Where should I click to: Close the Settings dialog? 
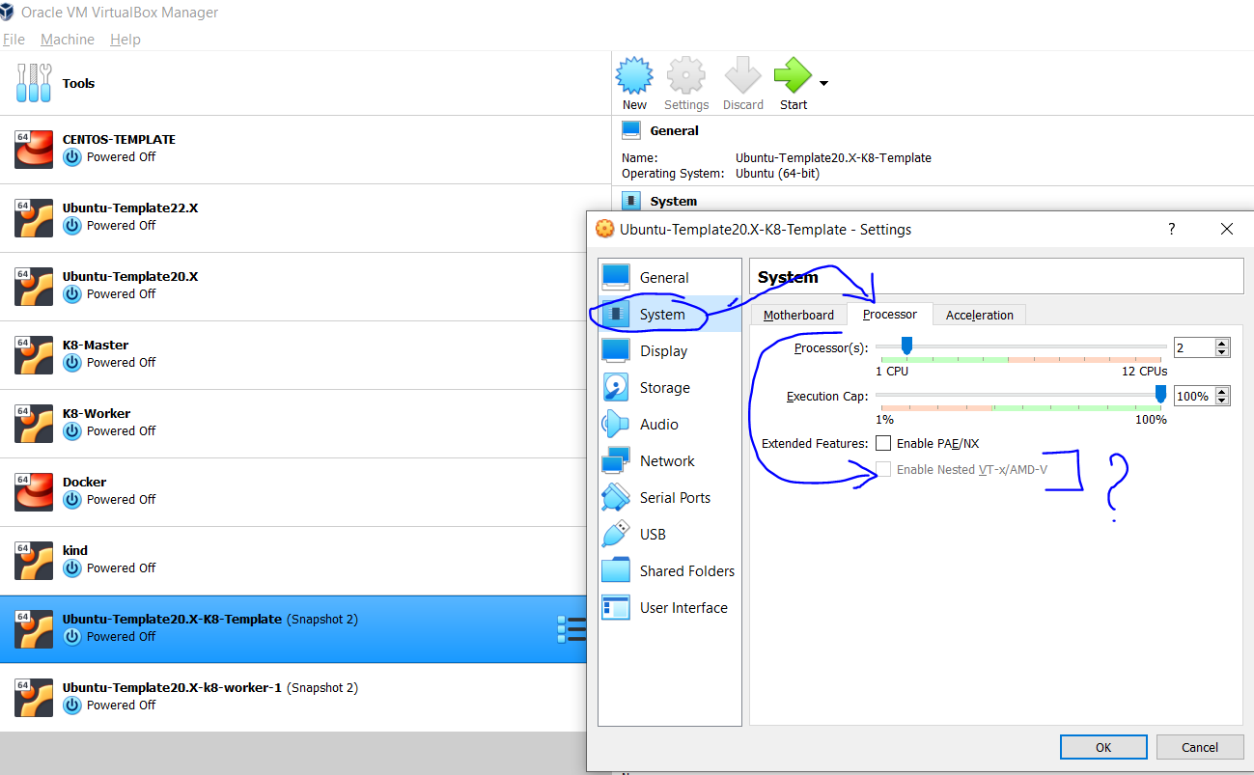[1226, 229]
